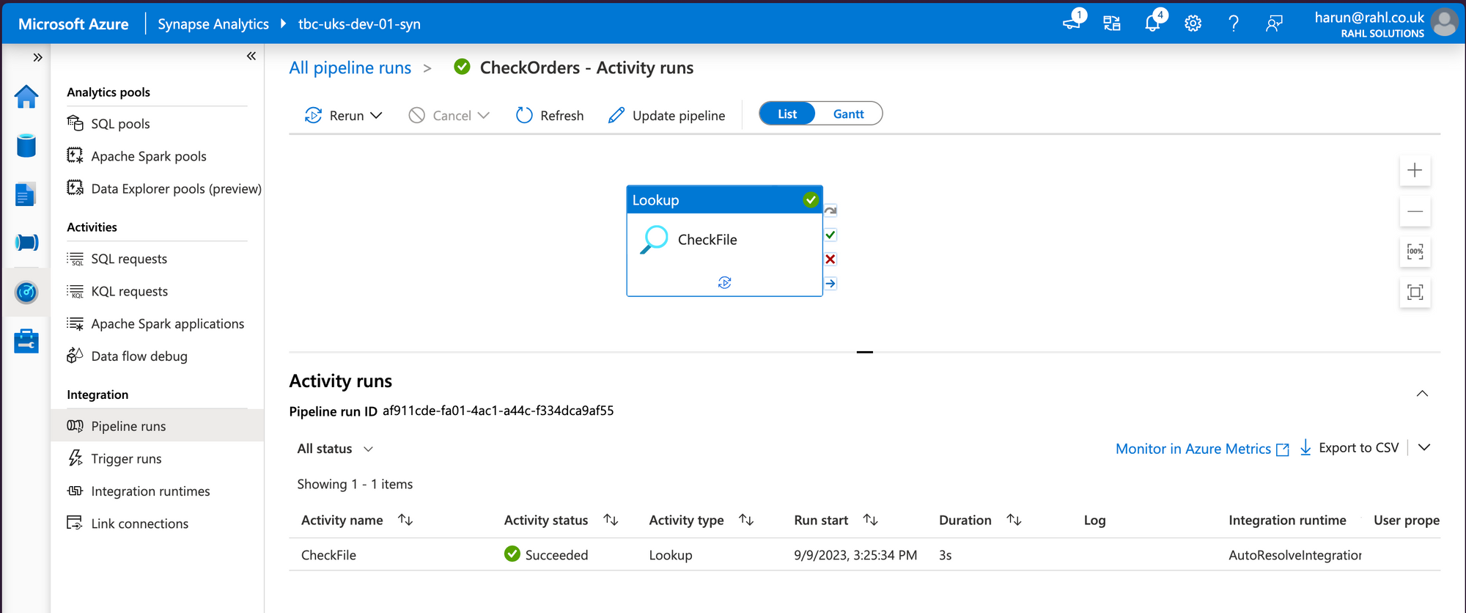Screen dimensions: 1466x613
Task: Open the Manage hub toolbox icon
Action: coord(26,341)
